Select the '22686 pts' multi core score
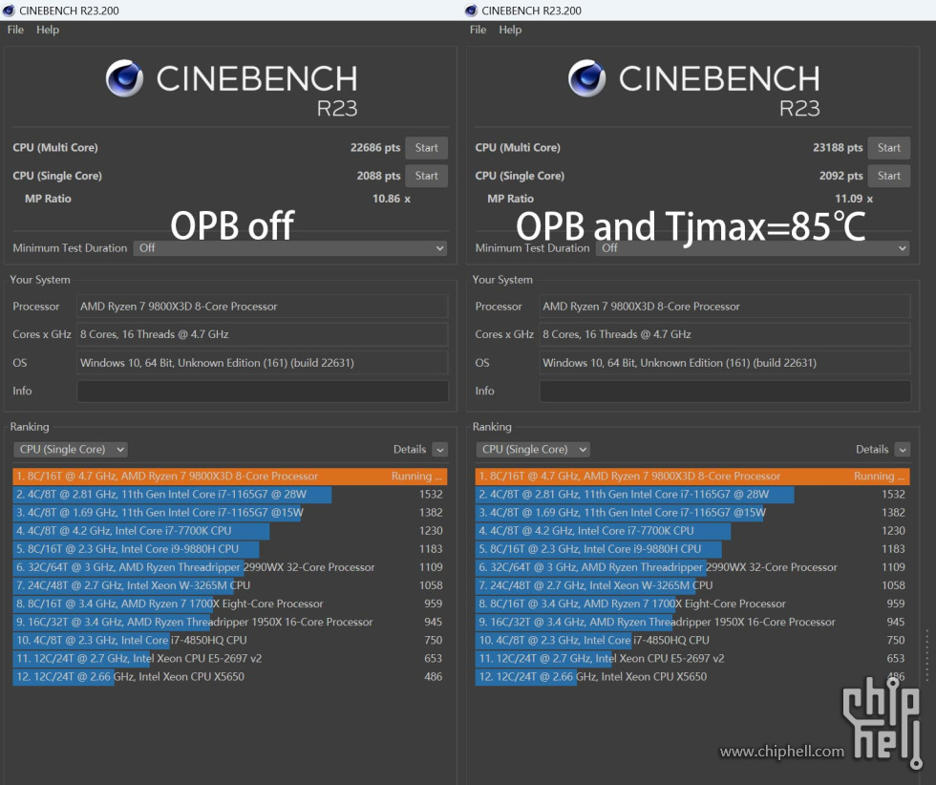 374,147
